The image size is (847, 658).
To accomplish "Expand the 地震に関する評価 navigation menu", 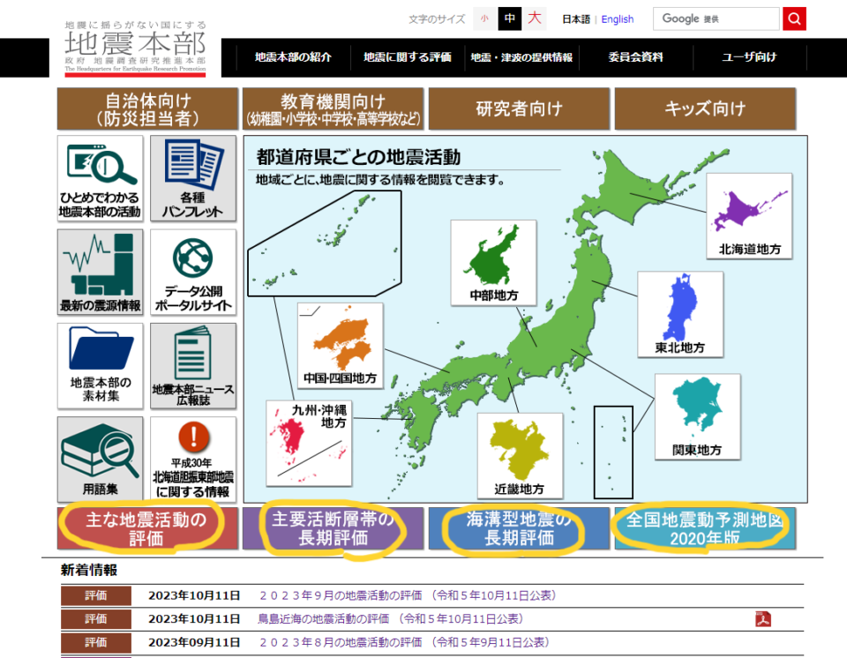I will coord(407,57).
